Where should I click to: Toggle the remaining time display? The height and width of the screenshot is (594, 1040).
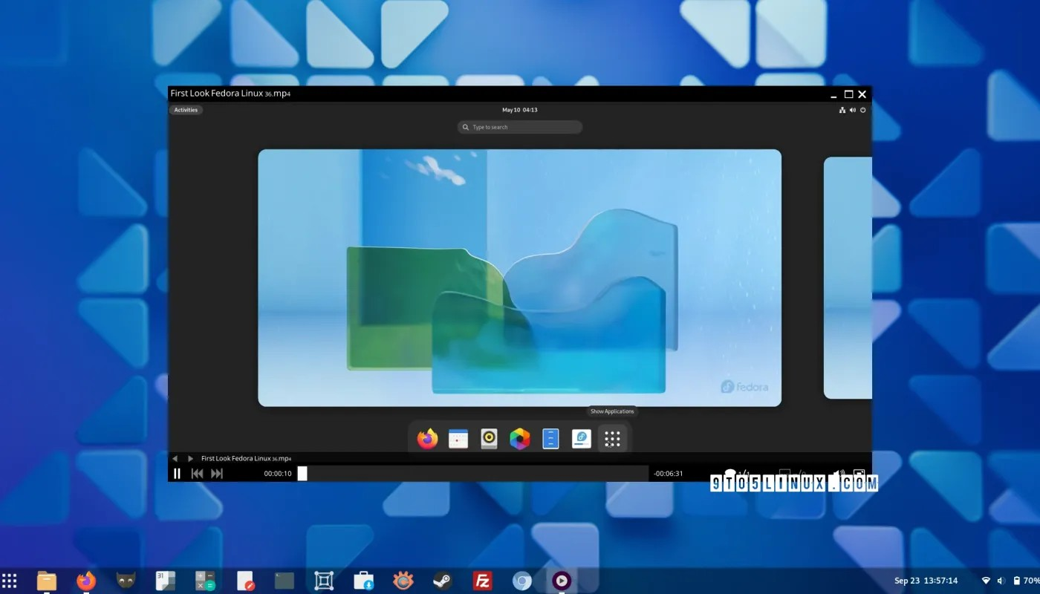coord(668,474)
